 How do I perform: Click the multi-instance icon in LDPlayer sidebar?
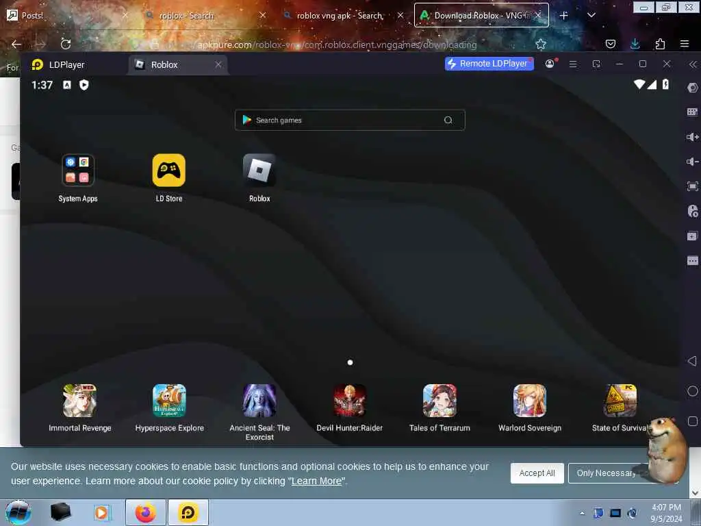pyautogui.click(x=693, y=236)
